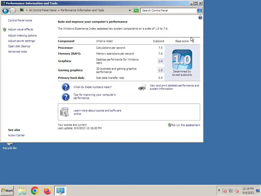Click question icon beside What do these numbers mean
The width and height of the screenshot is (261, 196).
(66, 87)
